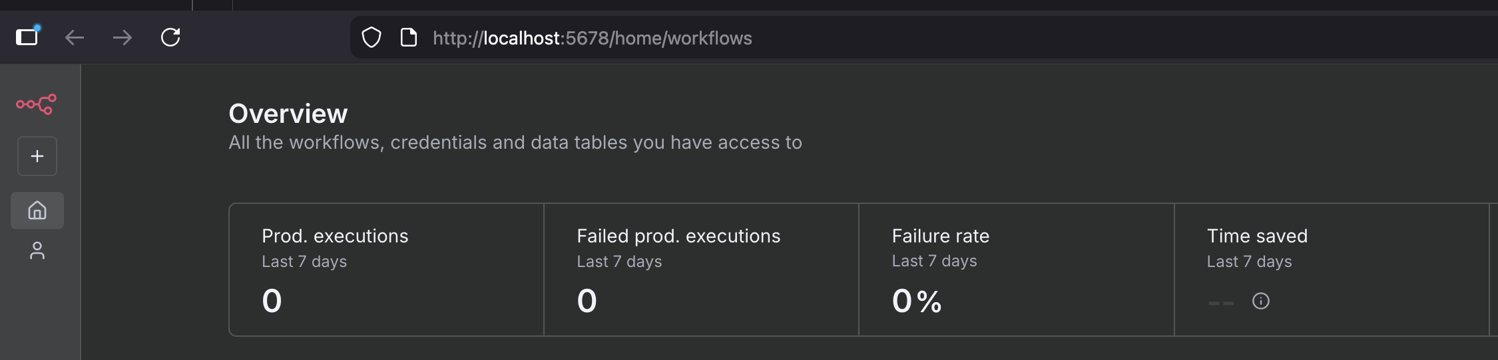This screenshot has height=360, width=1498.
Task: Select the Failed prod. executions tab
Action: [701, 269]
